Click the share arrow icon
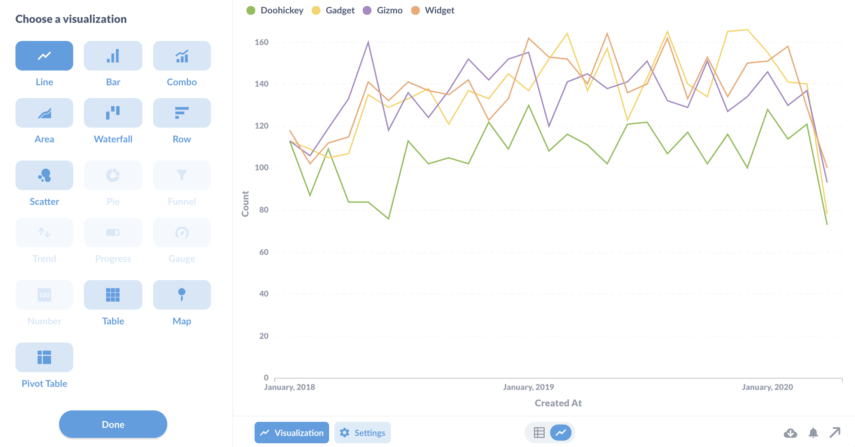Screen dimensions: 855x447 click(x=835, y=433)
